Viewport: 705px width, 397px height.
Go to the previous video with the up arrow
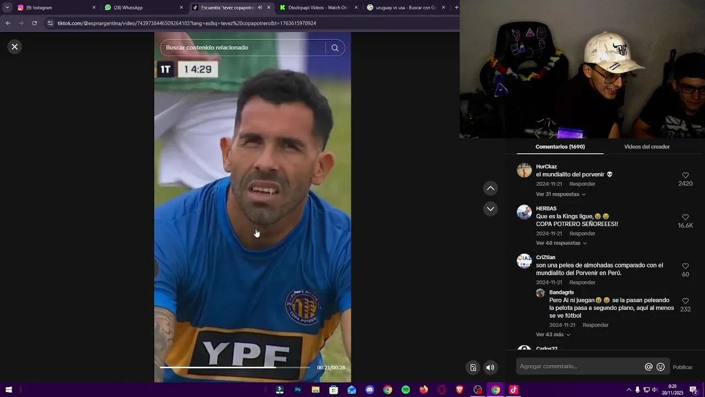tap(490, 189)
